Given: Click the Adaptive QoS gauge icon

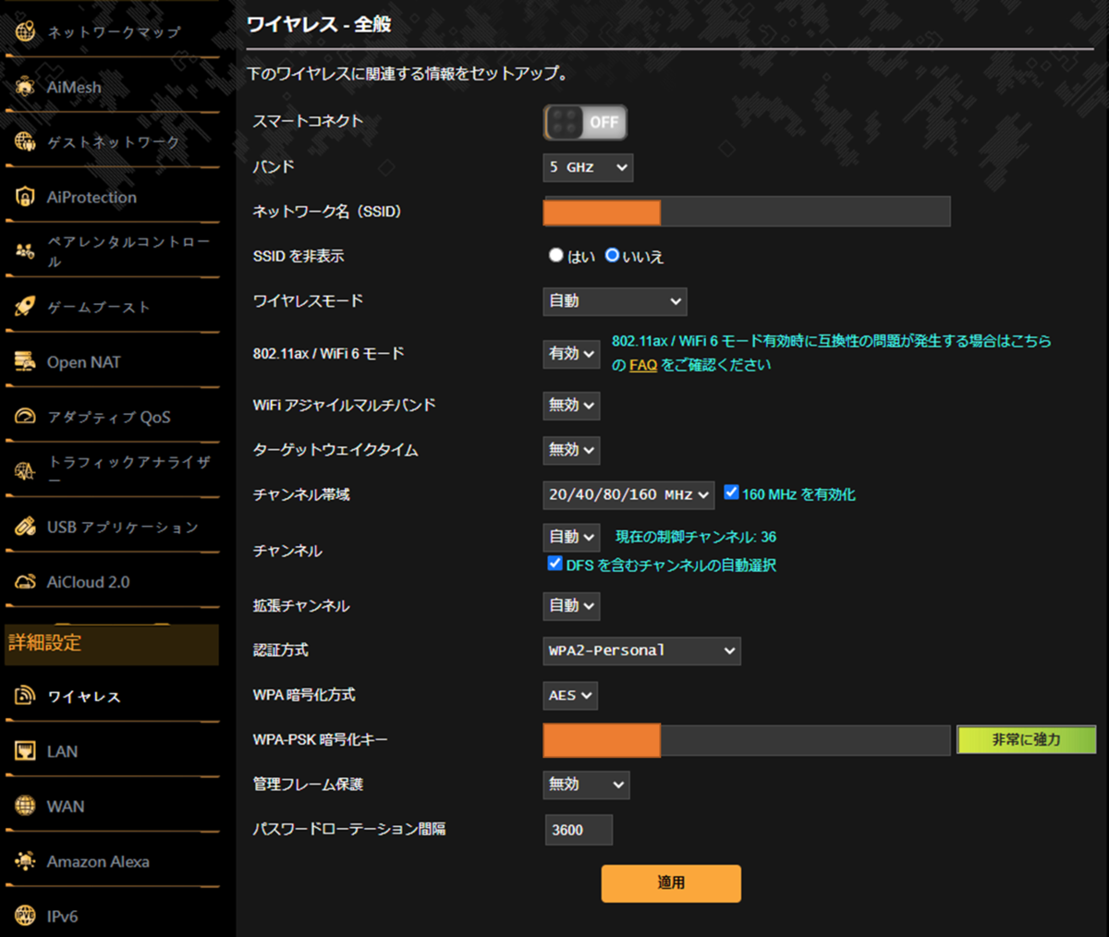Looking at the screenshot, I should point(25,417).
